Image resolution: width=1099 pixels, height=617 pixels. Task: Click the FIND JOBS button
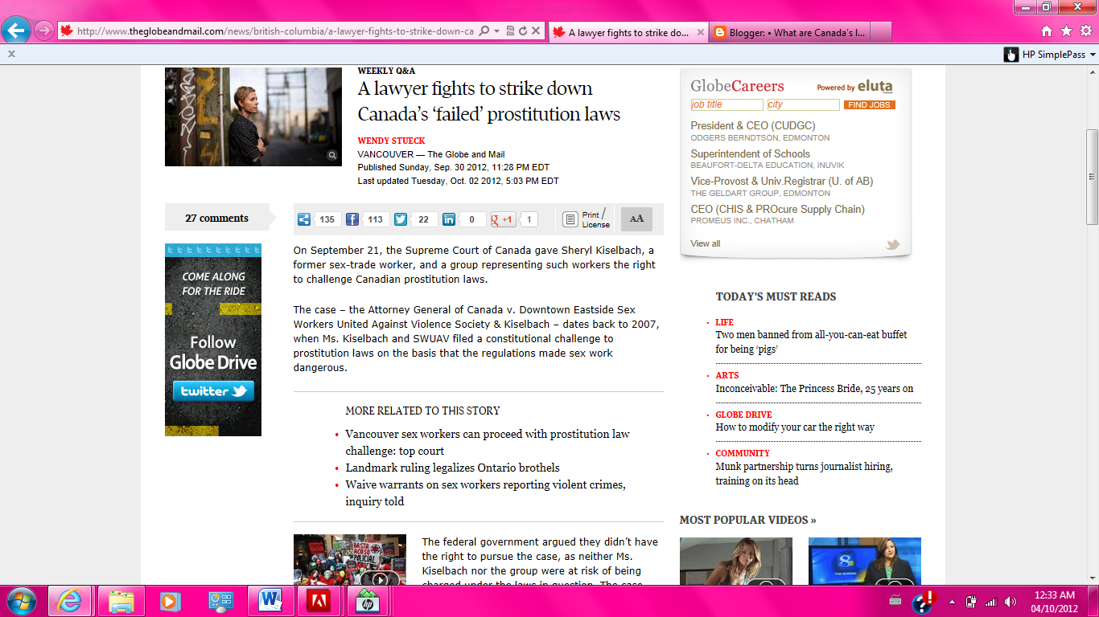[x=870, y=105]
